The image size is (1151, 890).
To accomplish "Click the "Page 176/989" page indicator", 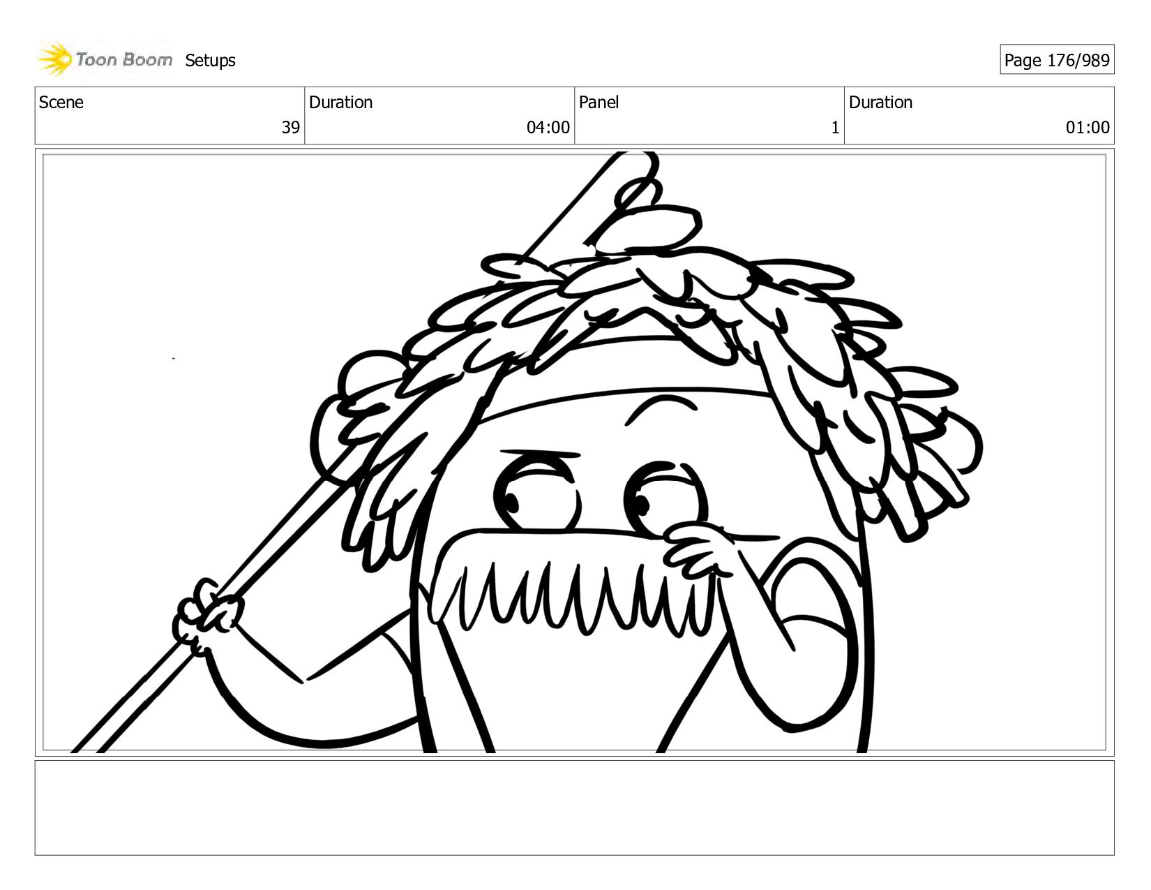I will pos(1057,60).
